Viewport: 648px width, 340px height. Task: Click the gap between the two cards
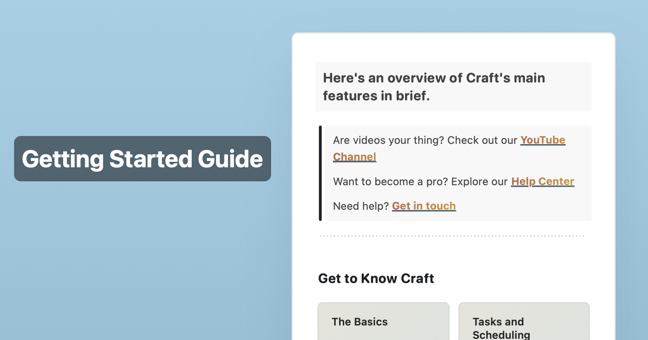455,321
